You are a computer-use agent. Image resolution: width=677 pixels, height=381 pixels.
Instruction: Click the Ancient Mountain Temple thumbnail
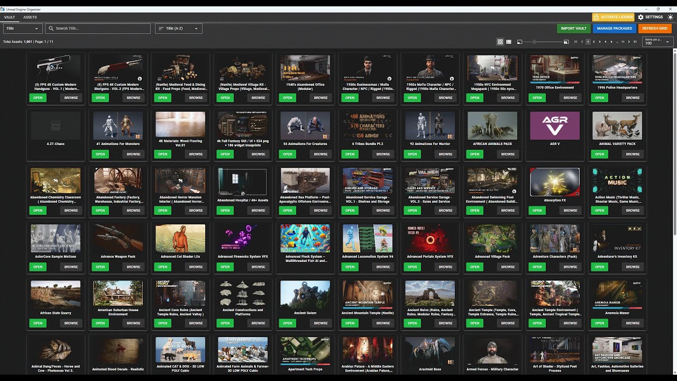click(368, 295)
